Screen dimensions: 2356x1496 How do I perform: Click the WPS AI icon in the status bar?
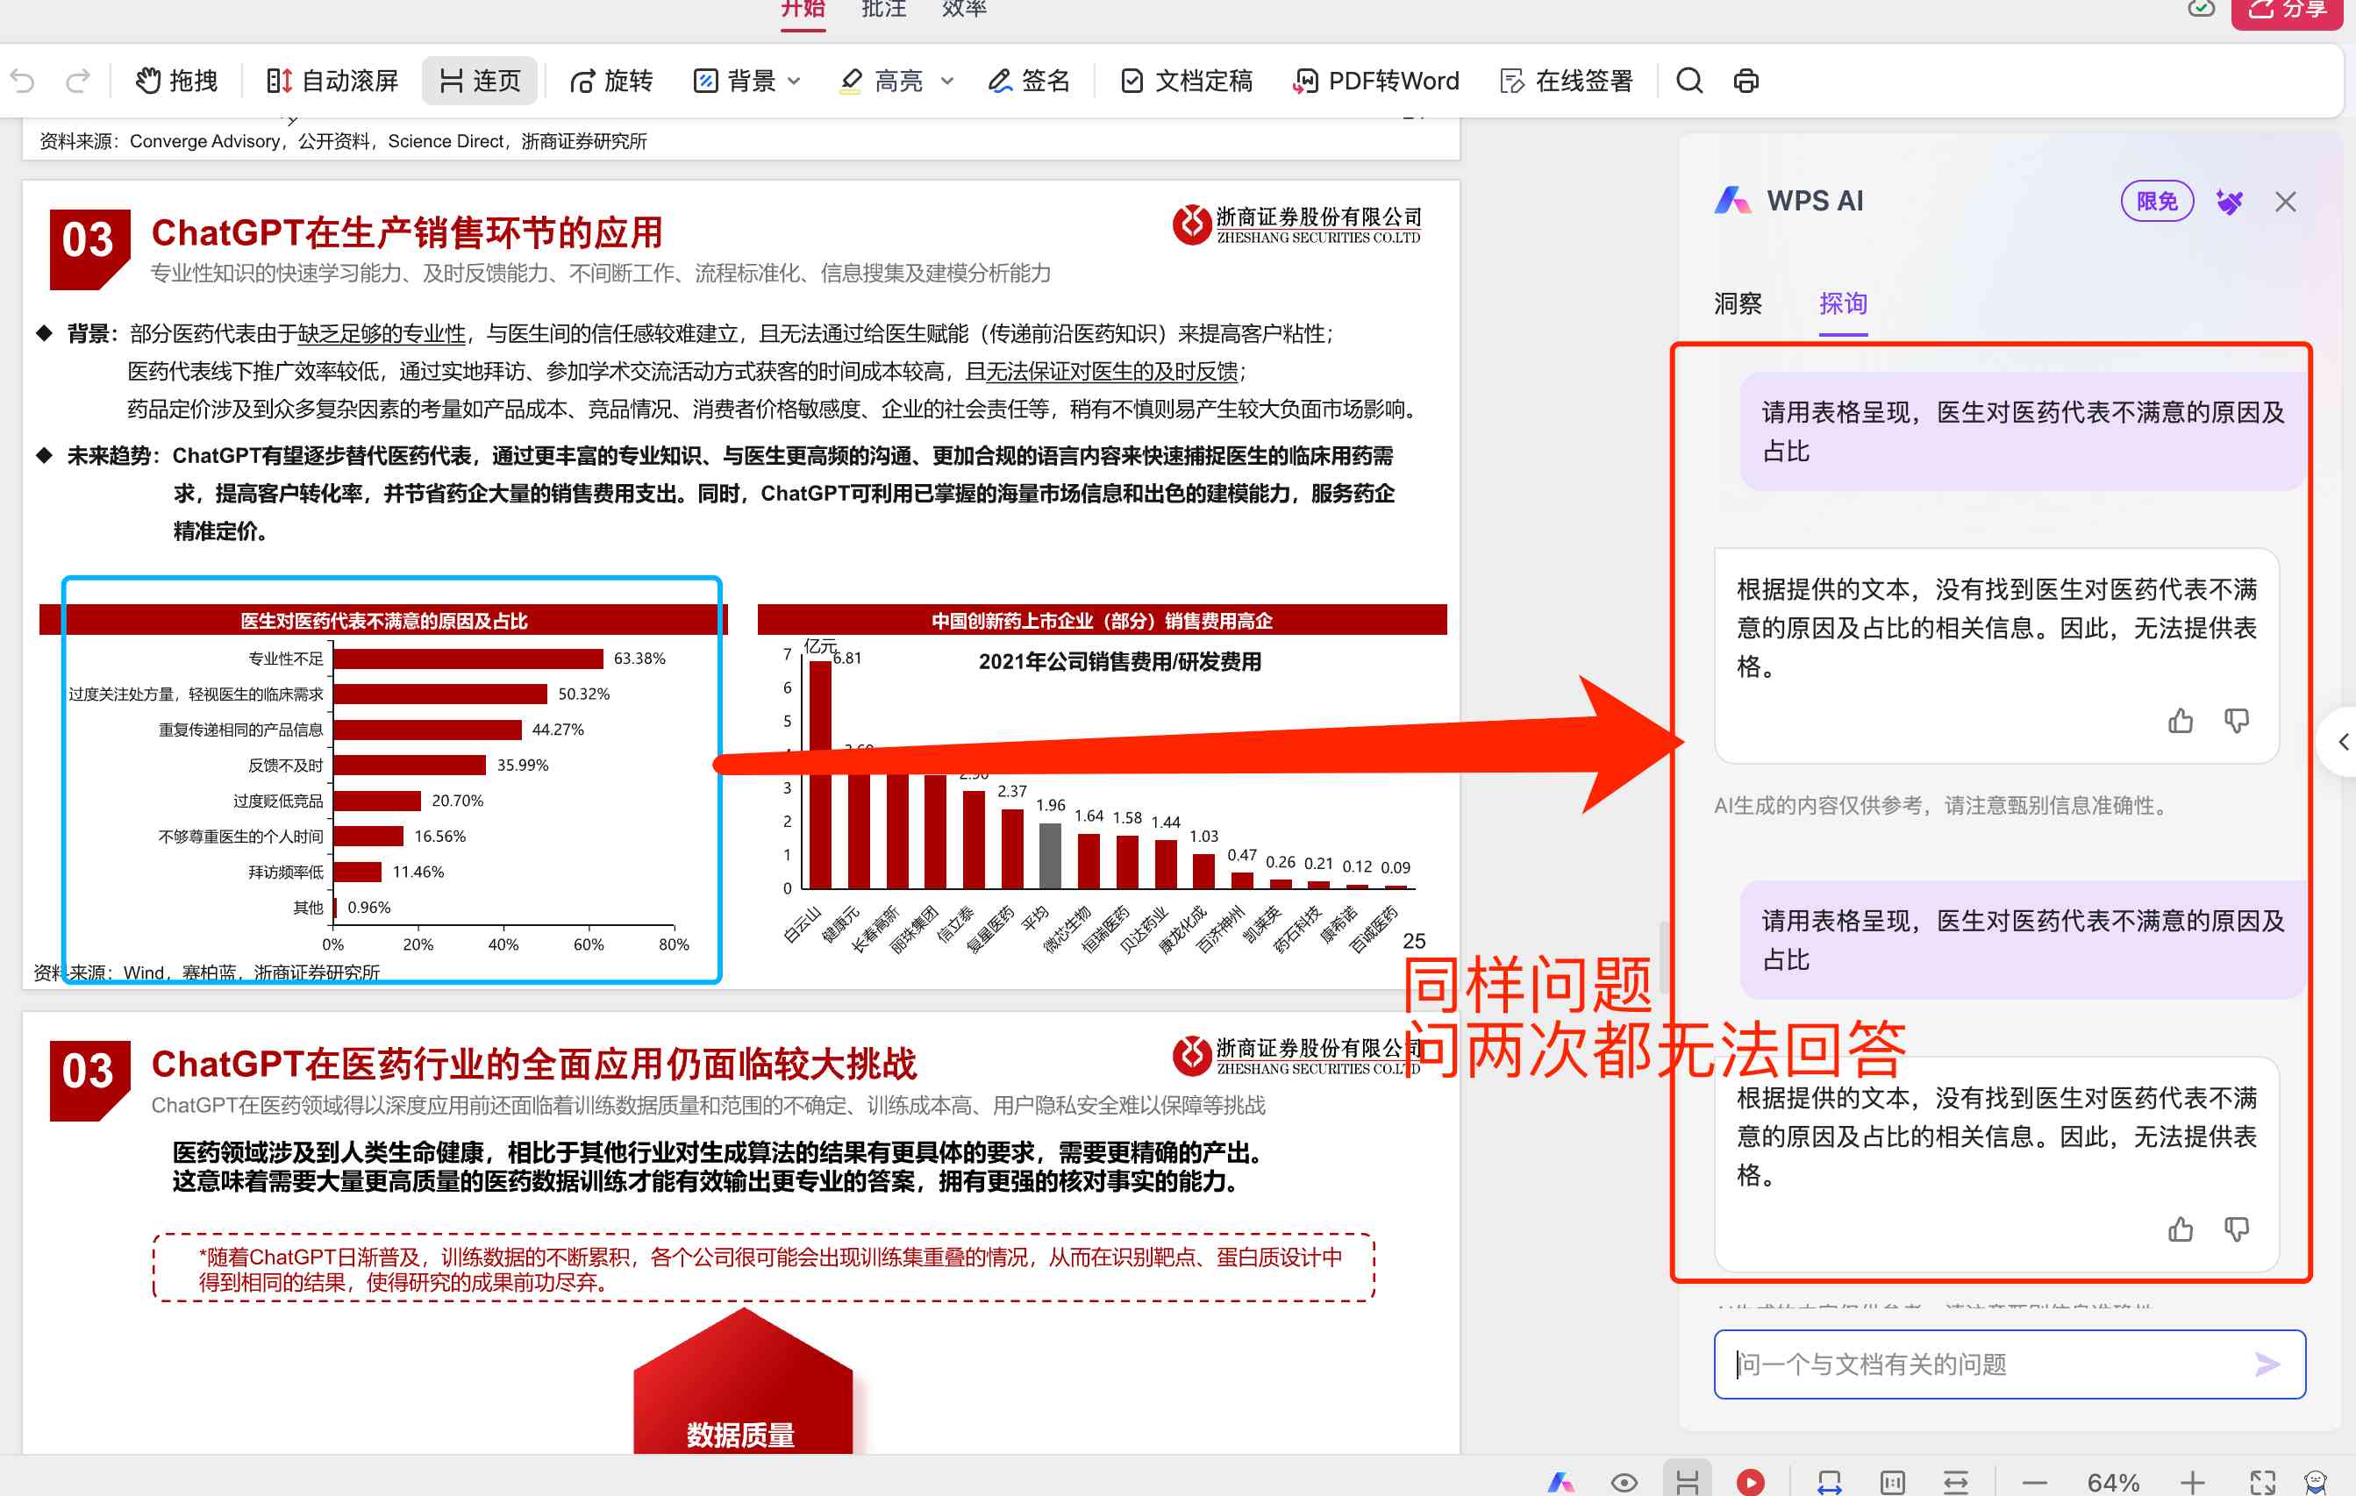coord(1561,1482)
